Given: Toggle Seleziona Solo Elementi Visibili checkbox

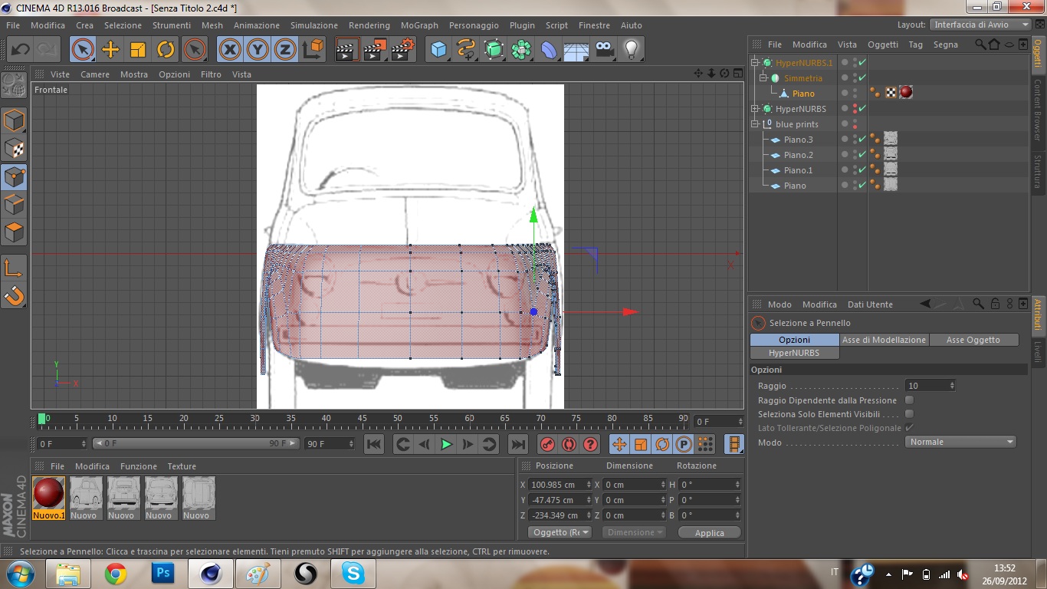Looking at the screenshot, I should pos(910,414).
